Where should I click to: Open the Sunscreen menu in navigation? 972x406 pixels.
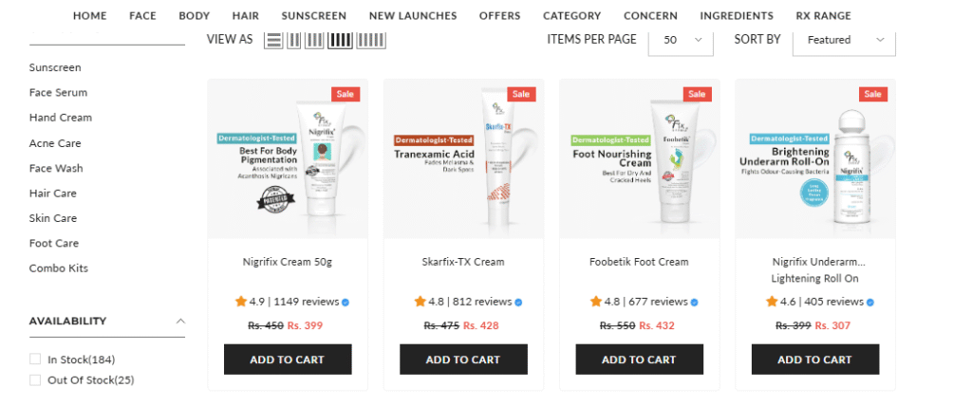coord(313,16)
